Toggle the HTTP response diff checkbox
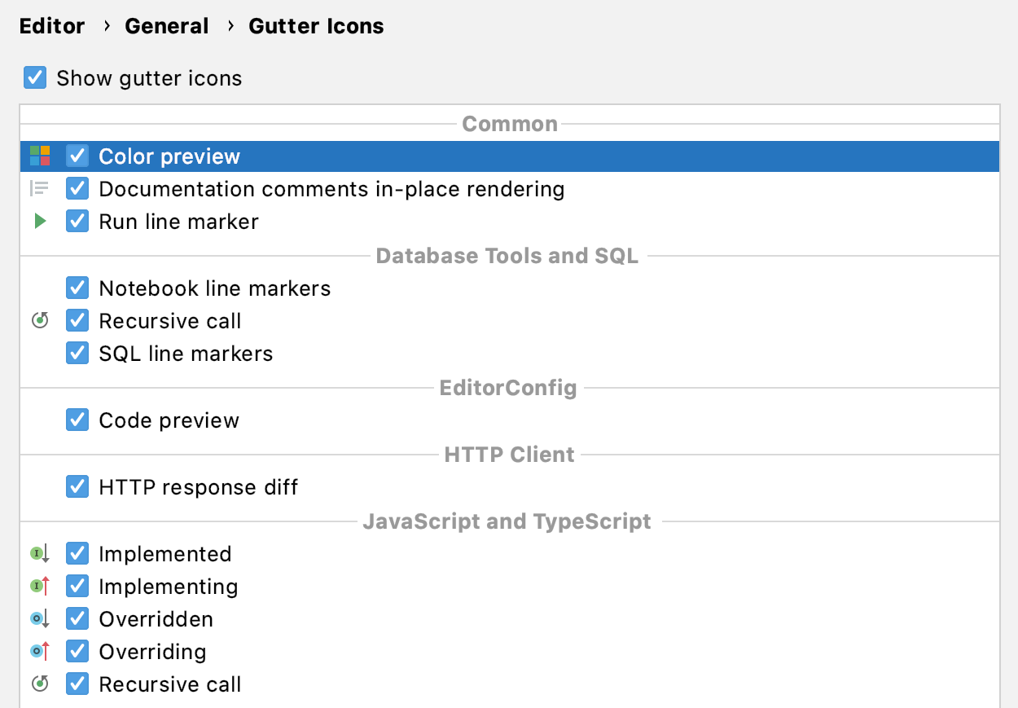The height and width of the screenshot is (708, 1018). pyautogui.click(x=77, y=486)
